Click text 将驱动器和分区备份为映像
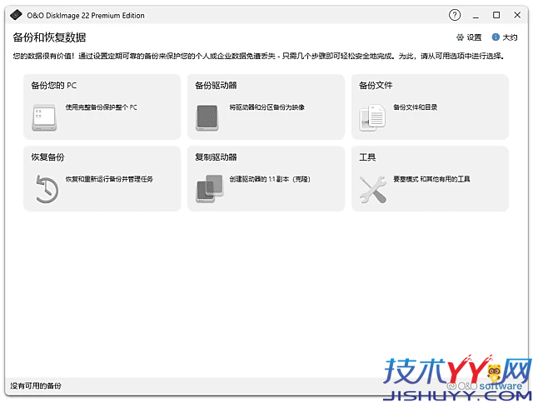 pos(266,107)
